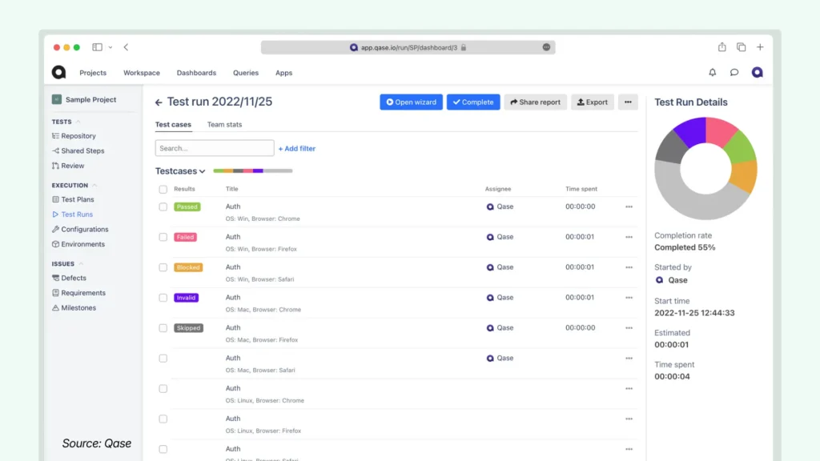Click the Add filter link
This screenshot has height=461, width=820.
[296, 148]
